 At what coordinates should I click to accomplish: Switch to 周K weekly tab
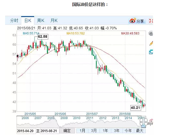(x=41, y=21)
